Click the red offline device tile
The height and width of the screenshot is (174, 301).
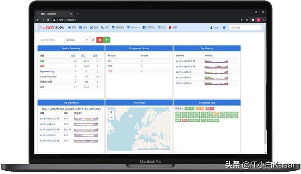pyautogui.click(x=184, y=121)
